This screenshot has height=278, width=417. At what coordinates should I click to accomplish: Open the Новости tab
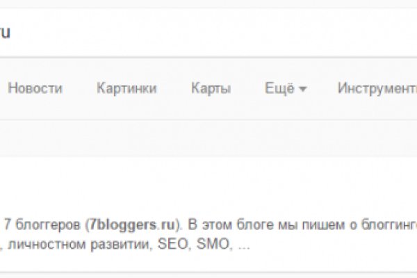[35, 88]
